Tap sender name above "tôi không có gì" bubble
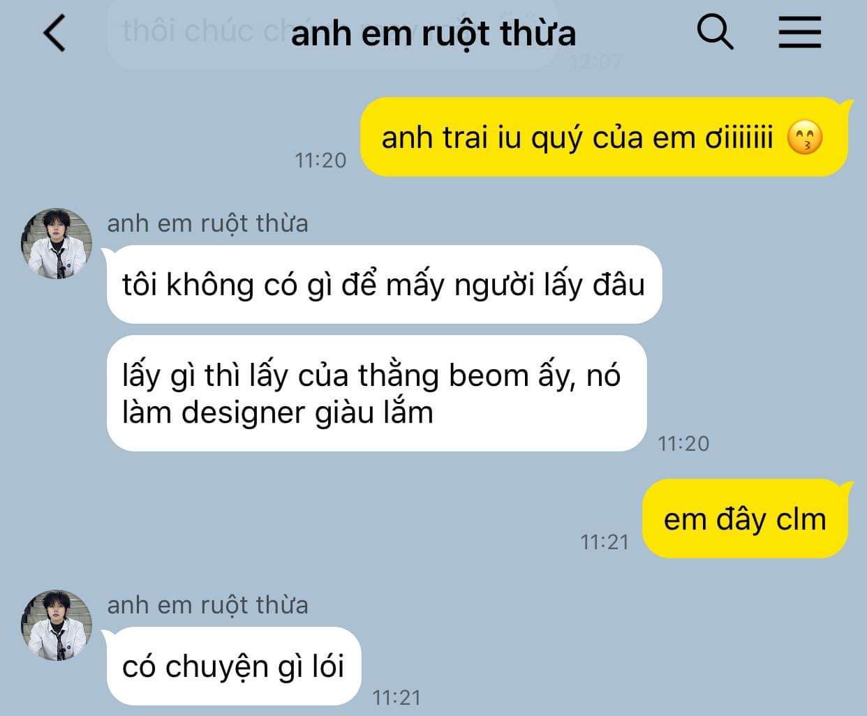867x716 pixels. tap(207, 223)
